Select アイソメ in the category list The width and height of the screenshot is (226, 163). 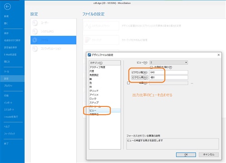(x=94, y=95)
